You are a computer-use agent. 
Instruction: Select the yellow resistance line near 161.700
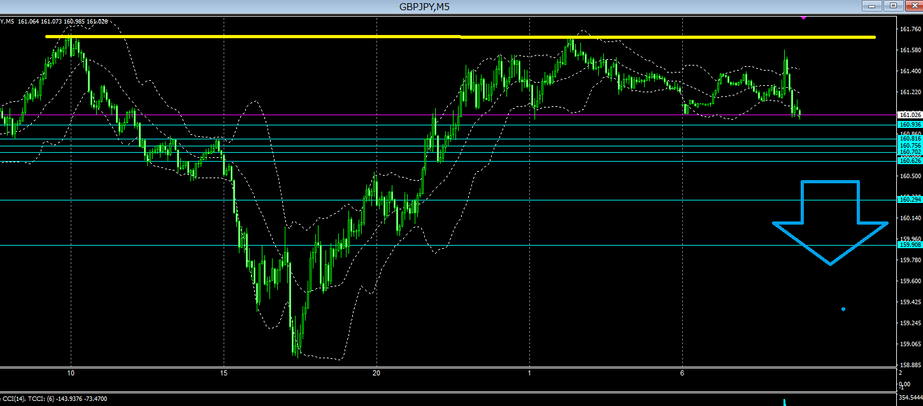[x=460, y=37]
